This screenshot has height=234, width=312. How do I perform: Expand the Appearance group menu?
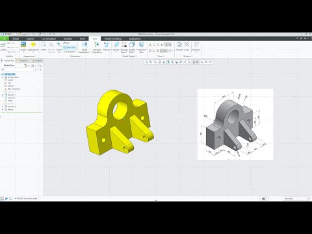tap(29, 57)
